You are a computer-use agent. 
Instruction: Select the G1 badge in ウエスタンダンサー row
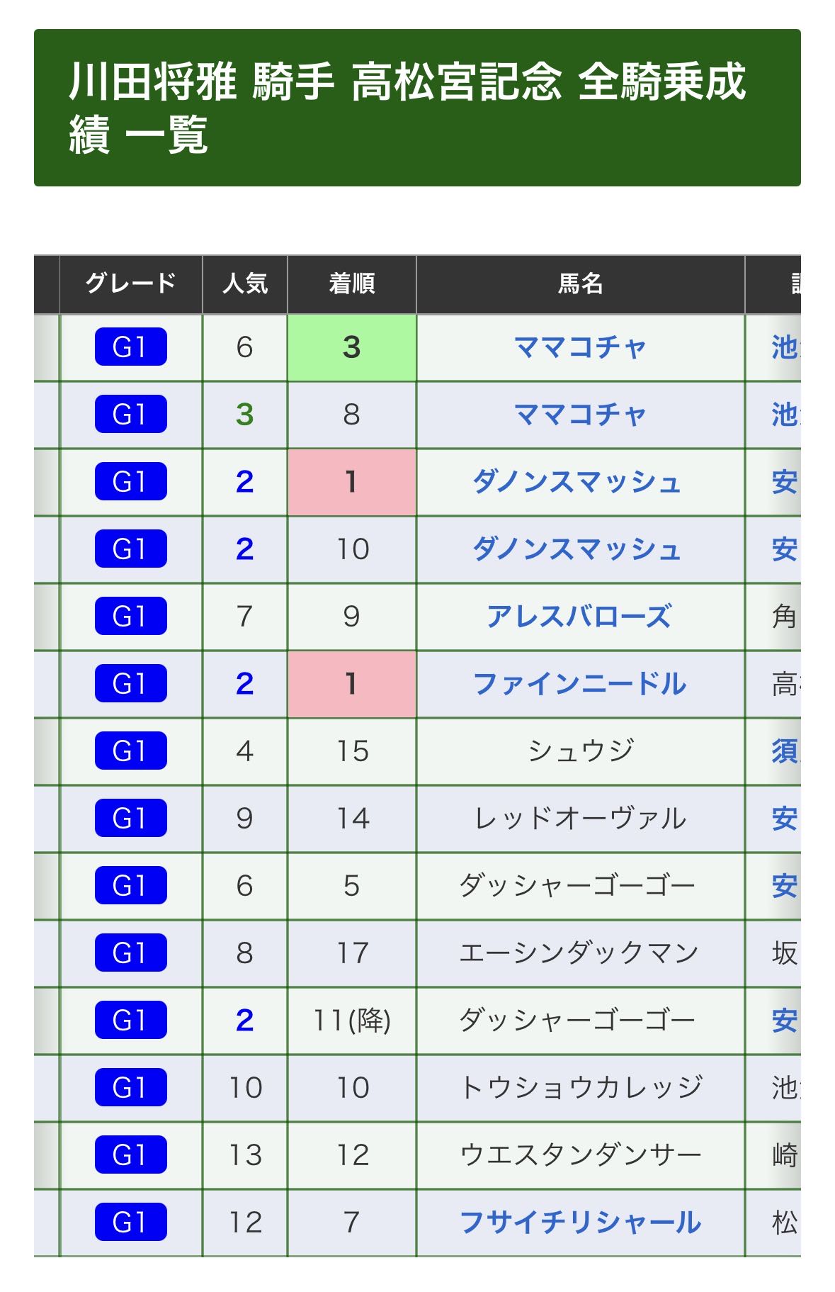pyautogui.click(x=130, y=1155)
